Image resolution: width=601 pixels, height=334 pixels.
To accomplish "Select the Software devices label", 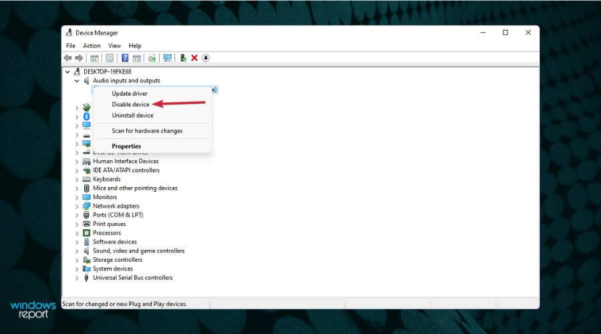I will click(115, 242).
